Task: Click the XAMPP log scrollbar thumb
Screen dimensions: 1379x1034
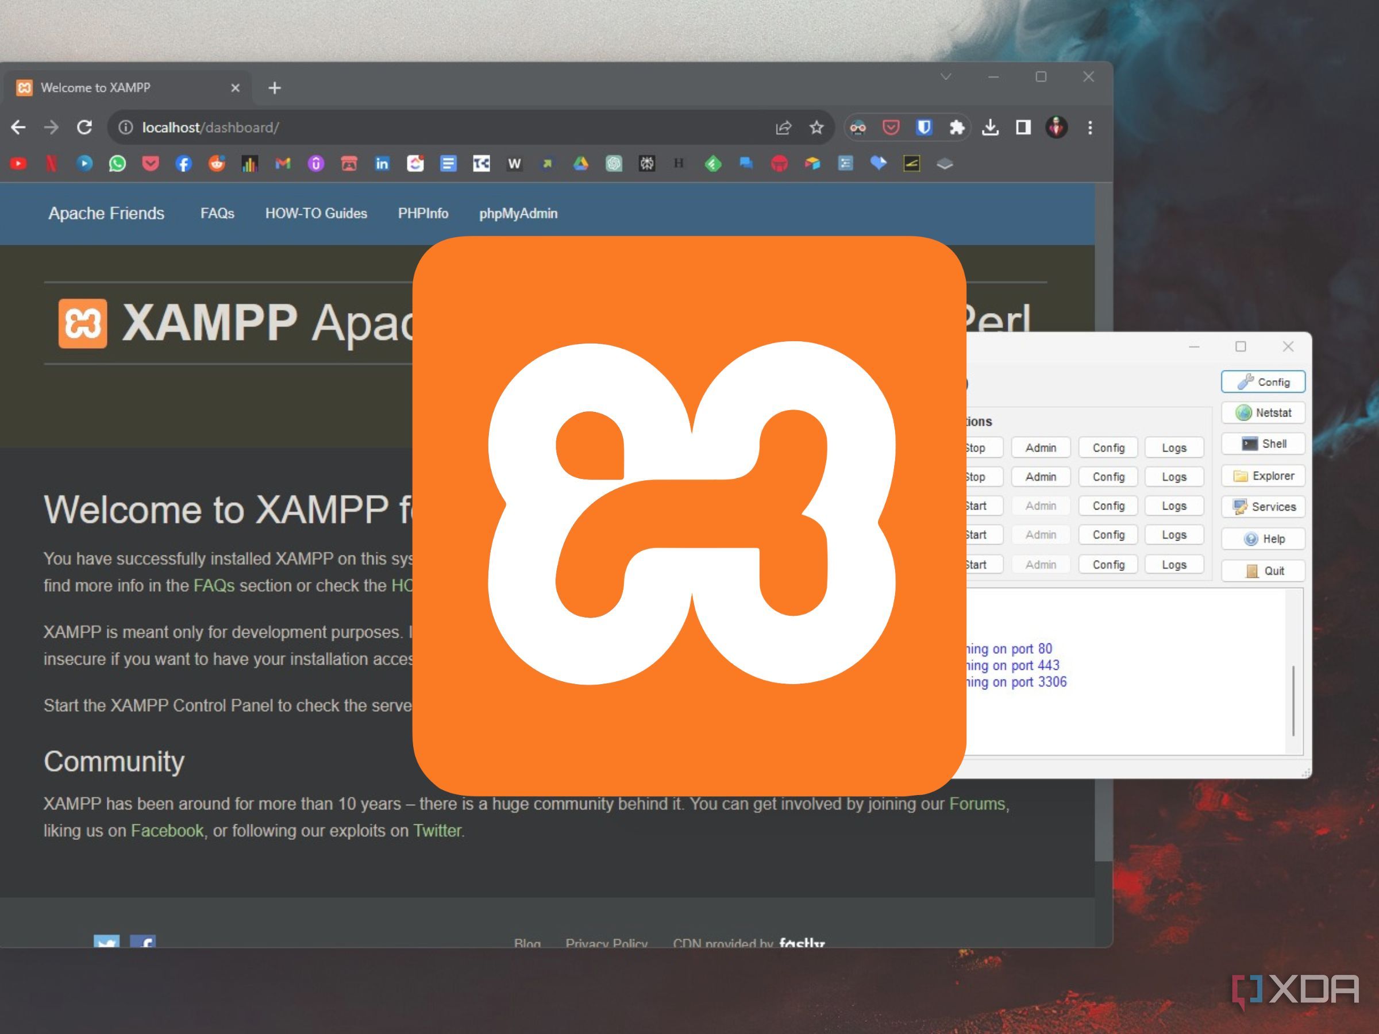Action: 1293,701
